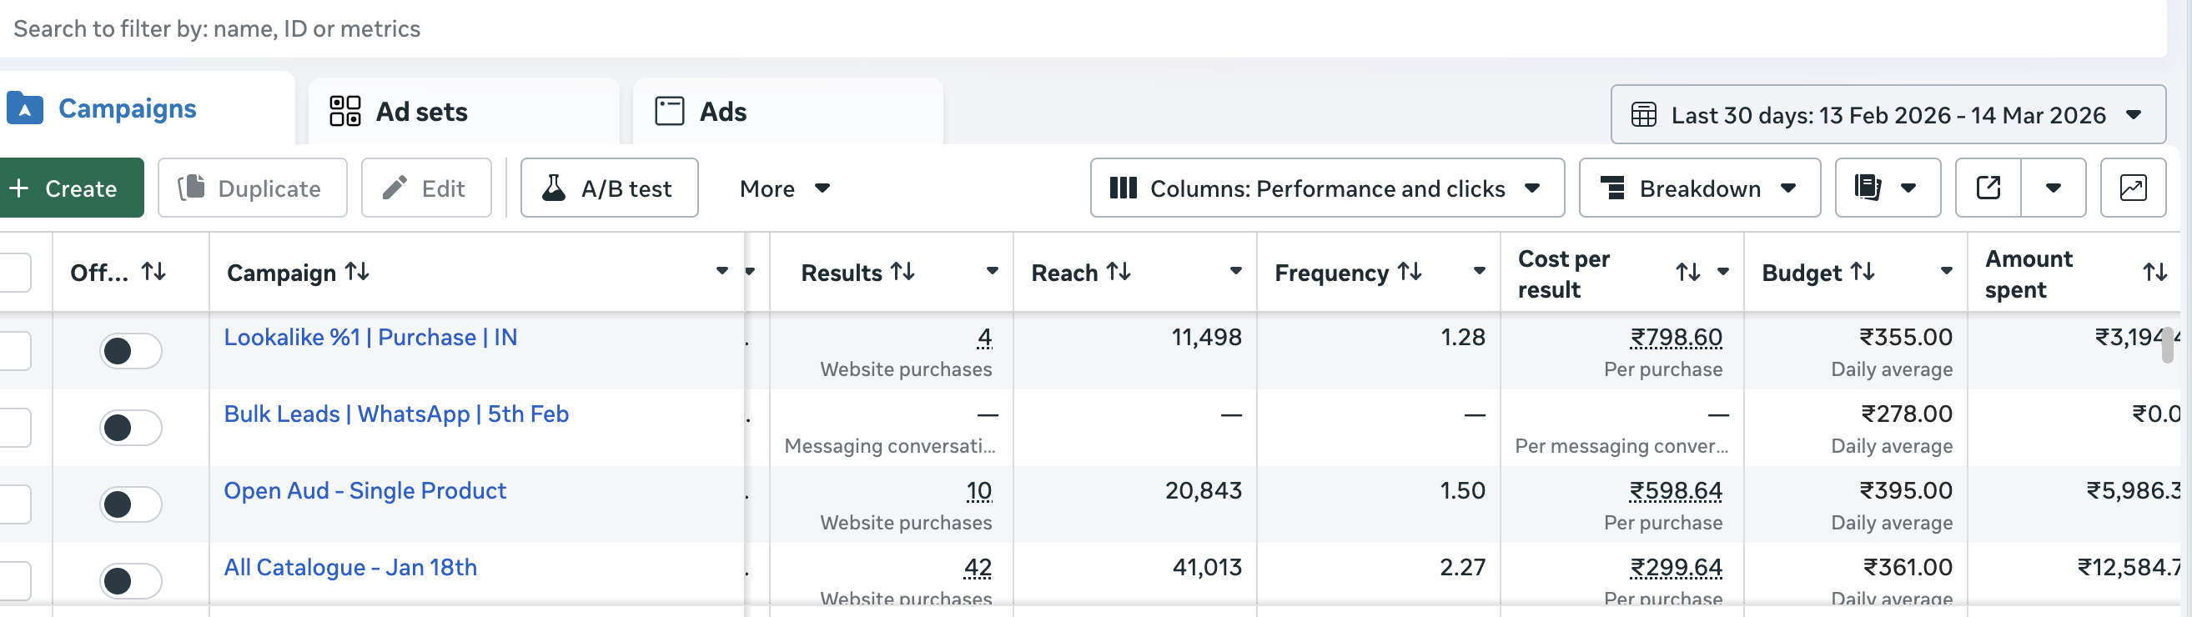Click the 42 results value
Image resolution: width=2192 pixels, height=617 pixels.
[978, 567]
